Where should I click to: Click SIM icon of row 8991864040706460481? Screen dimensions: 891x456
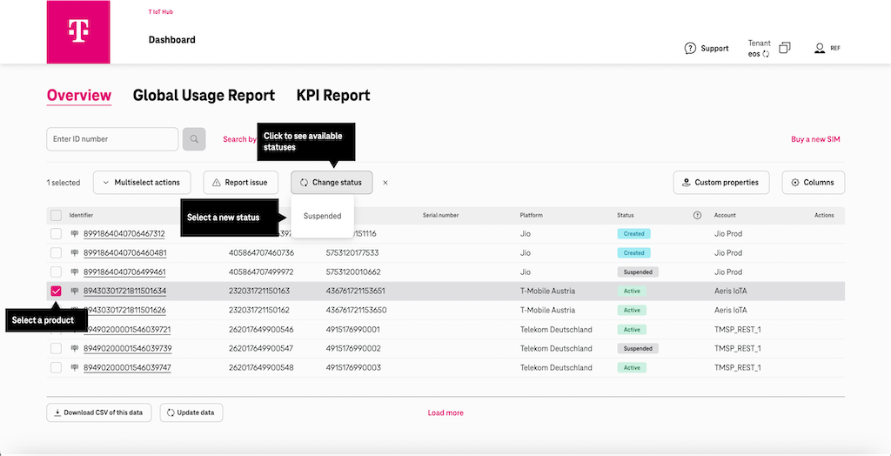(x=75, y=252)
